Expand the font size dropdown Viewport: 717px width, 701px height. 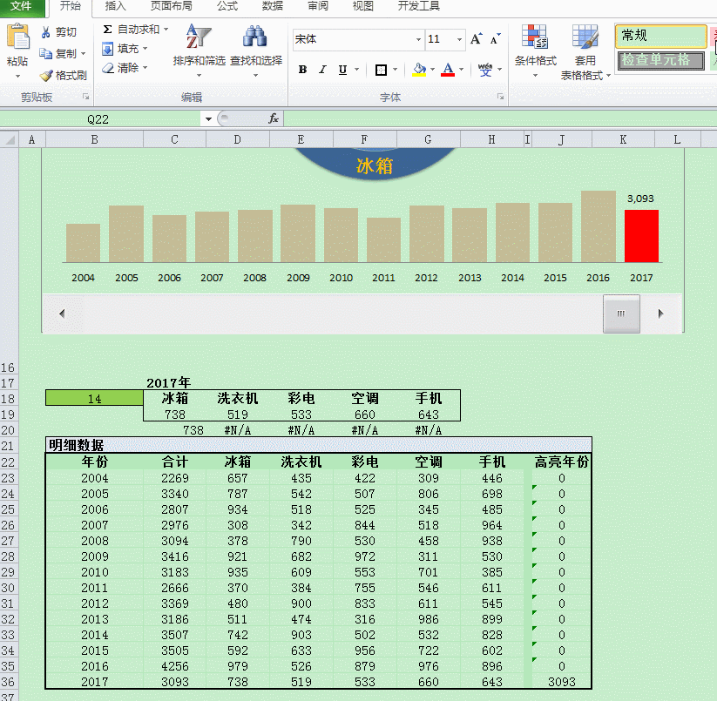[x=458, y=39]
